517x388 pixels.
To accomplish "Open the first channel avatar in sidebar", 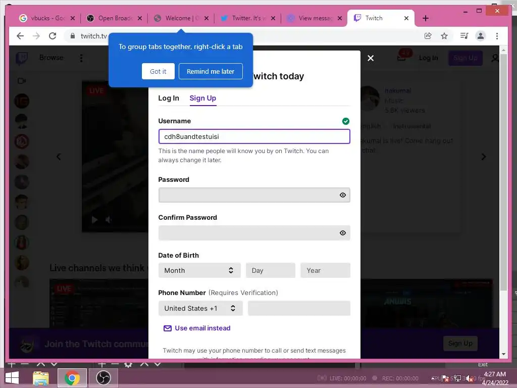I will [22, 101].
